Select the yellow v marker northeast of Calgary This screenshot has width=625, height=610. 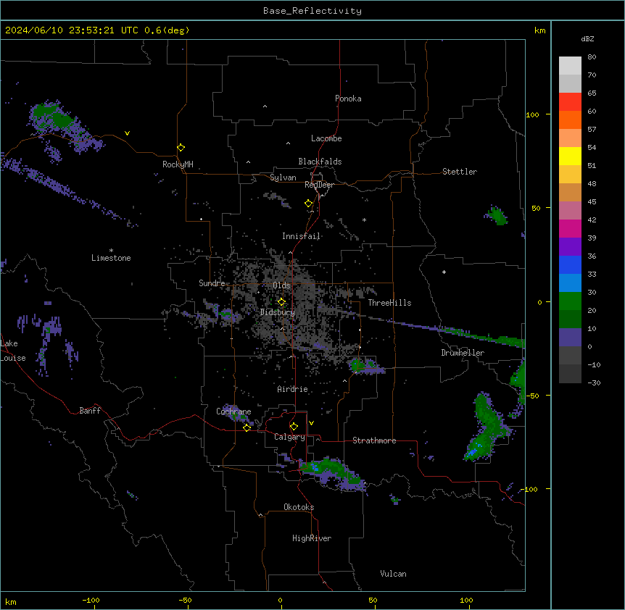click(x=311, y=423)
